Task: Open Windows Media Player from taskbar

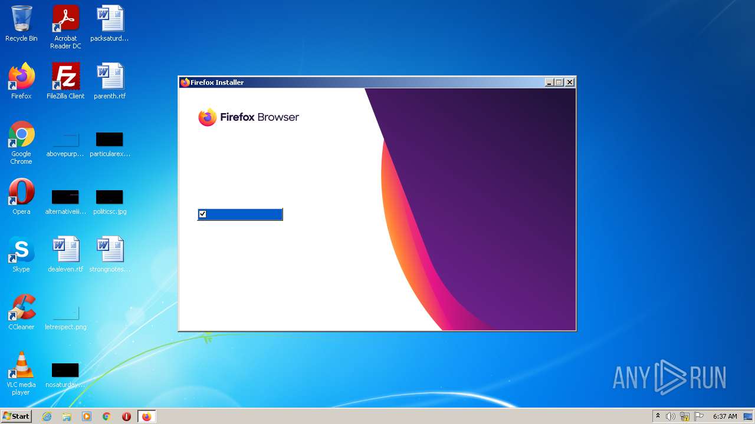Action: tap(87, 416)
